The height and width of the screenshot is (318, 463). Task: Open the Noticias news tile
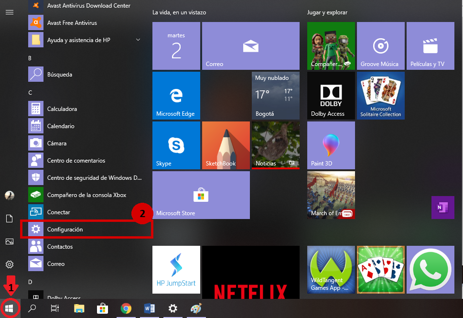276,145
